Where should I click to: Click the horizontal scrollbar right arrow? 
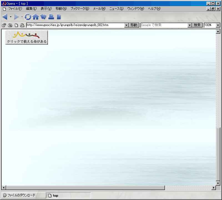click(214, 188)
